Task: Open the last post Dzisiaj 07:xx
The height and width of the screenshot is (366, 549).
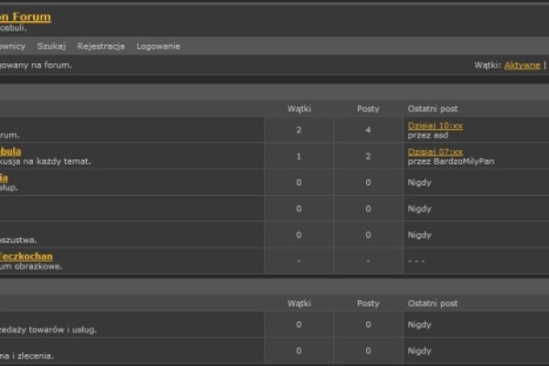Action: pos(436,151)
